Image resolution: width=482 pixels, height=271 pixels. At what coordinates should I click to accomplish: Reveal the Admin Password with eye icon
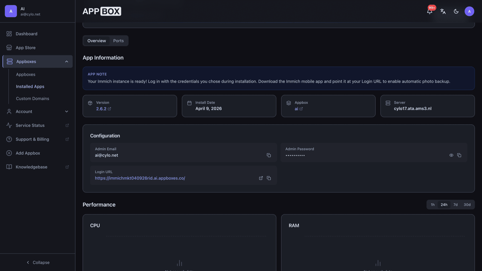[x=451, y=155]
